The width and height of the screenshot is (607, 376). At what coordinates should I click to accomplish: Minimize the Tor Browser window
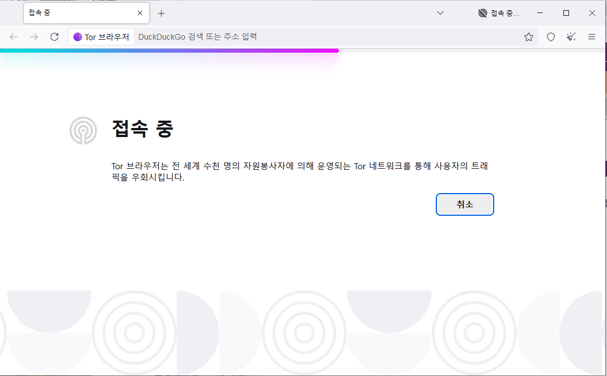click(540, 13)
